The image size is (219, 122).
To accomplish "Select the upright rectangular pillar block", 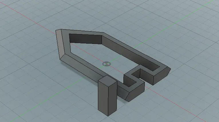I will (107, 96).
